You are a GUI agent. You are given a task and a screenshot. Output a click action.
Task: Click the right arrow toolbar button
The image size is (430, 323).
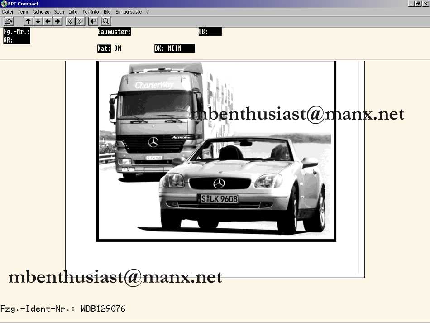tap(57, 21)
